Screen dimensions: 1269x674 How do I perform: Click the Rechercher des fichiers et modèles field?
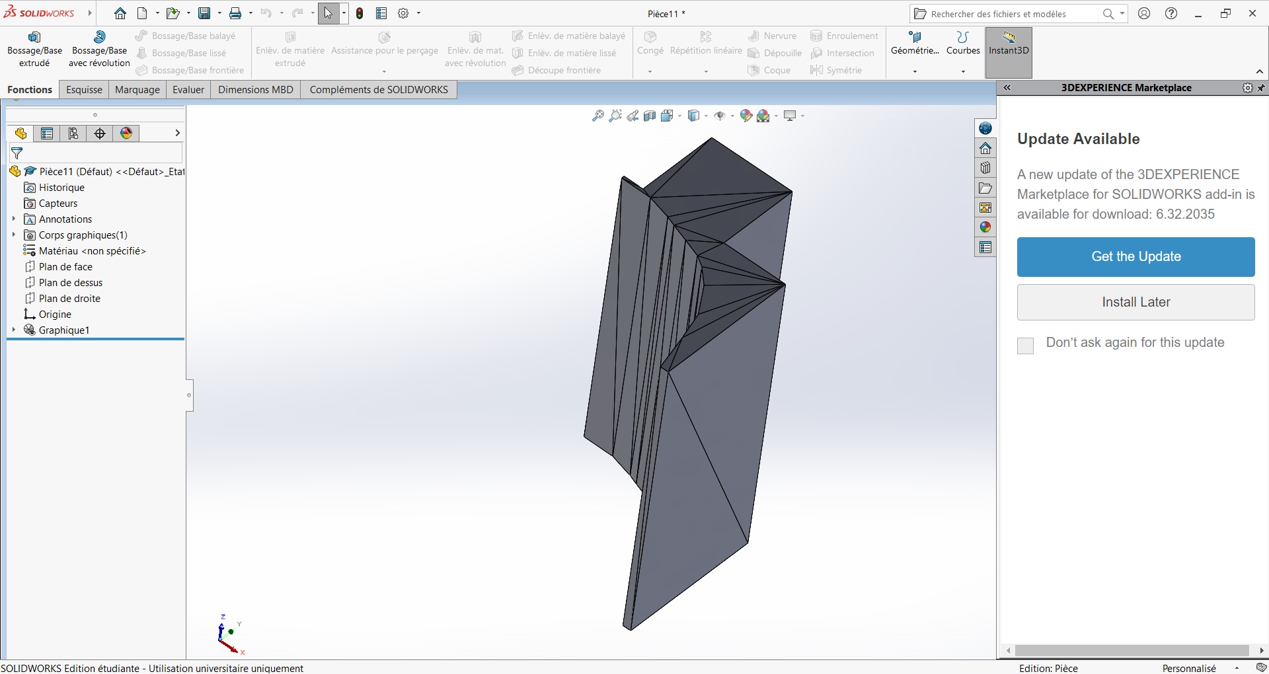(x=1013, y=14)
